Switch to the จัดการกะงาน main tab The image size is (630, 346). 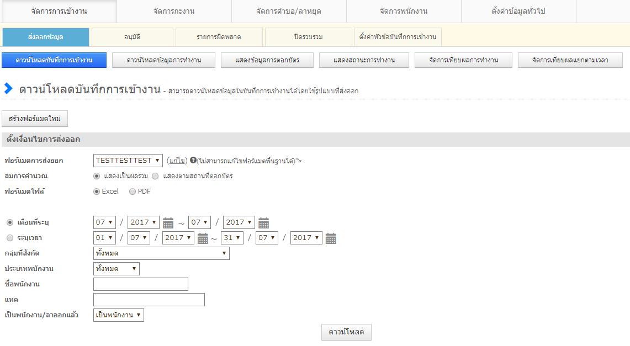pos(174,11)
